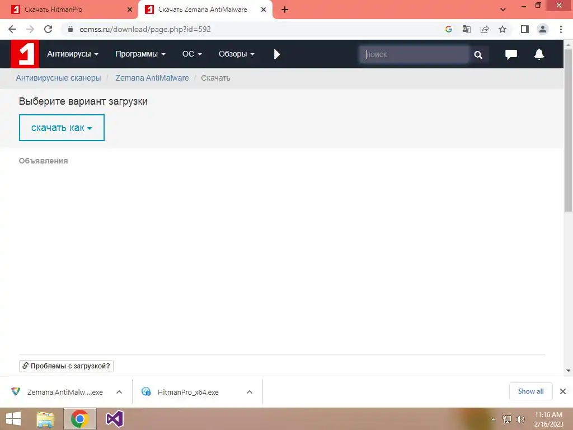Click the padlock site info icon
This screenshot has width=573, height=430.
[71, 29]
